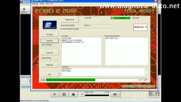Click the 3' minutes counter
The width and height of the screenshot is (181, 102).
click(x=141, y=80)
